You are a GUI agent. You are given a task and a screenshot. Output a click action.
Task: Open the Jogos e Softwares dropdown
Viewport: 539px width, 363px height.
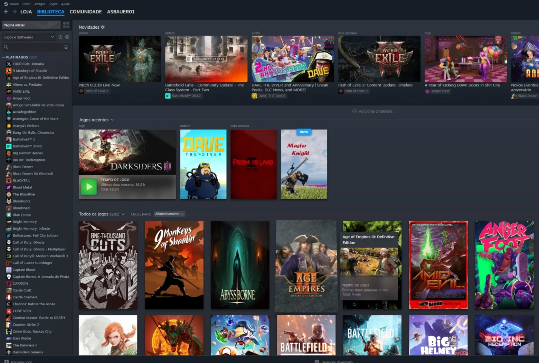pyautogui.click(x=29, y=37)
